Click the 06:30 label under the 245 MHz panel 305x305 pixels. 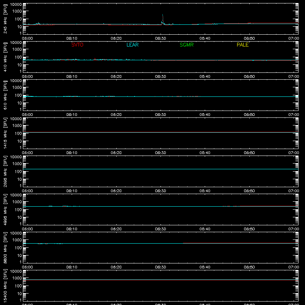161,39
